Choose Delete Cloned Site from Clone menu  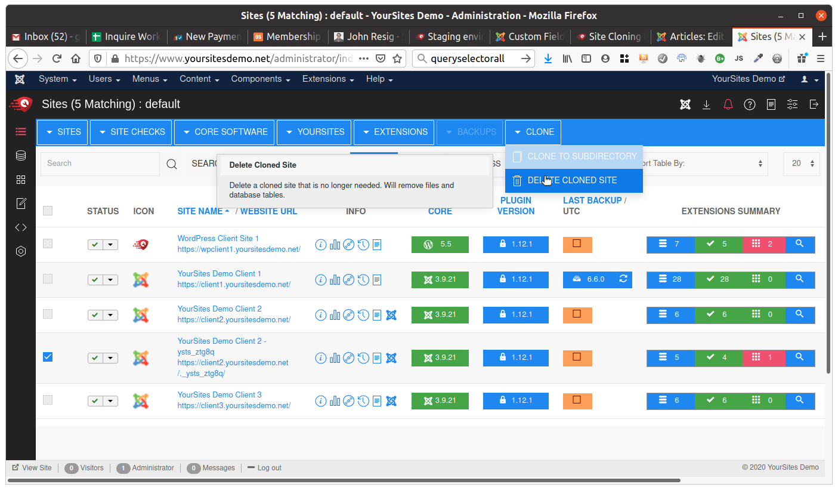coord(574,180)
